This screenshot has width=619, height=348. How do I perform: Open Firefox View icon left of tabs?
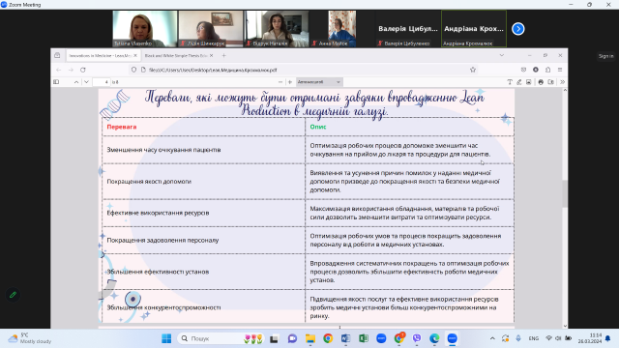57,56
